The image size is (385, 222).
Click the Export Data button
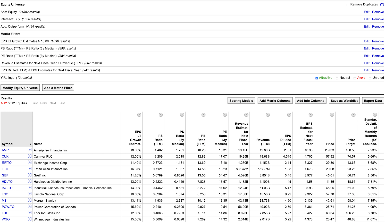[x=373, y=101]
